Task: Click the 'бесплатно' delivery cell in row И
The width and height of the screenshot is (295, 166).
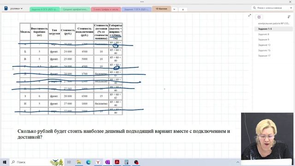Action: (x=101, y=103)
